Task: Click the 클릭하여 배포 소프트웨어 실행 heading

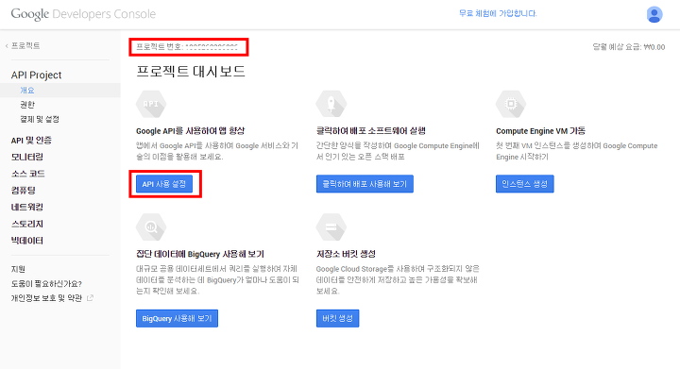Action: click(x=371, y=131)
